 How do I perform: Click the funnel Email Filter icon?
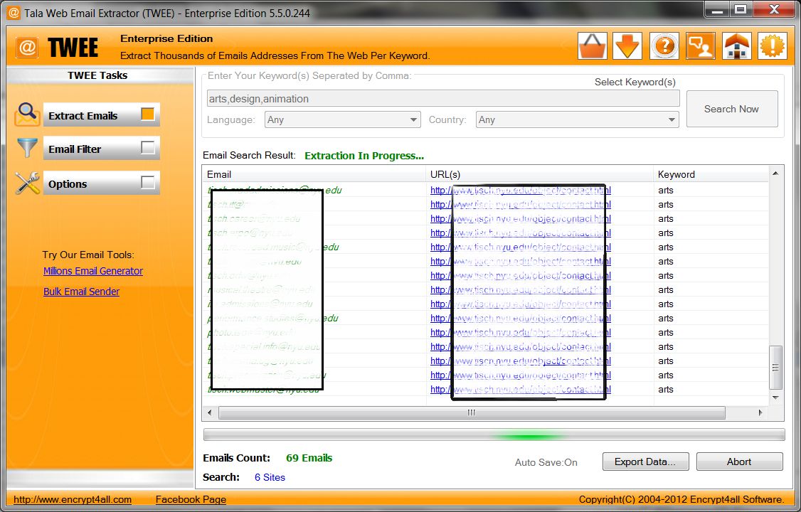click(x=27, y=148)
